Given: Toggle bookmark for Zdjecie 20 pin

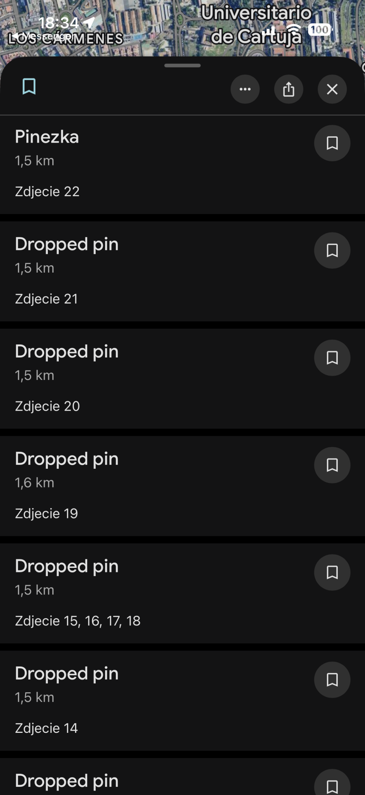Looking at the screenshot, I should pos(332,357).
